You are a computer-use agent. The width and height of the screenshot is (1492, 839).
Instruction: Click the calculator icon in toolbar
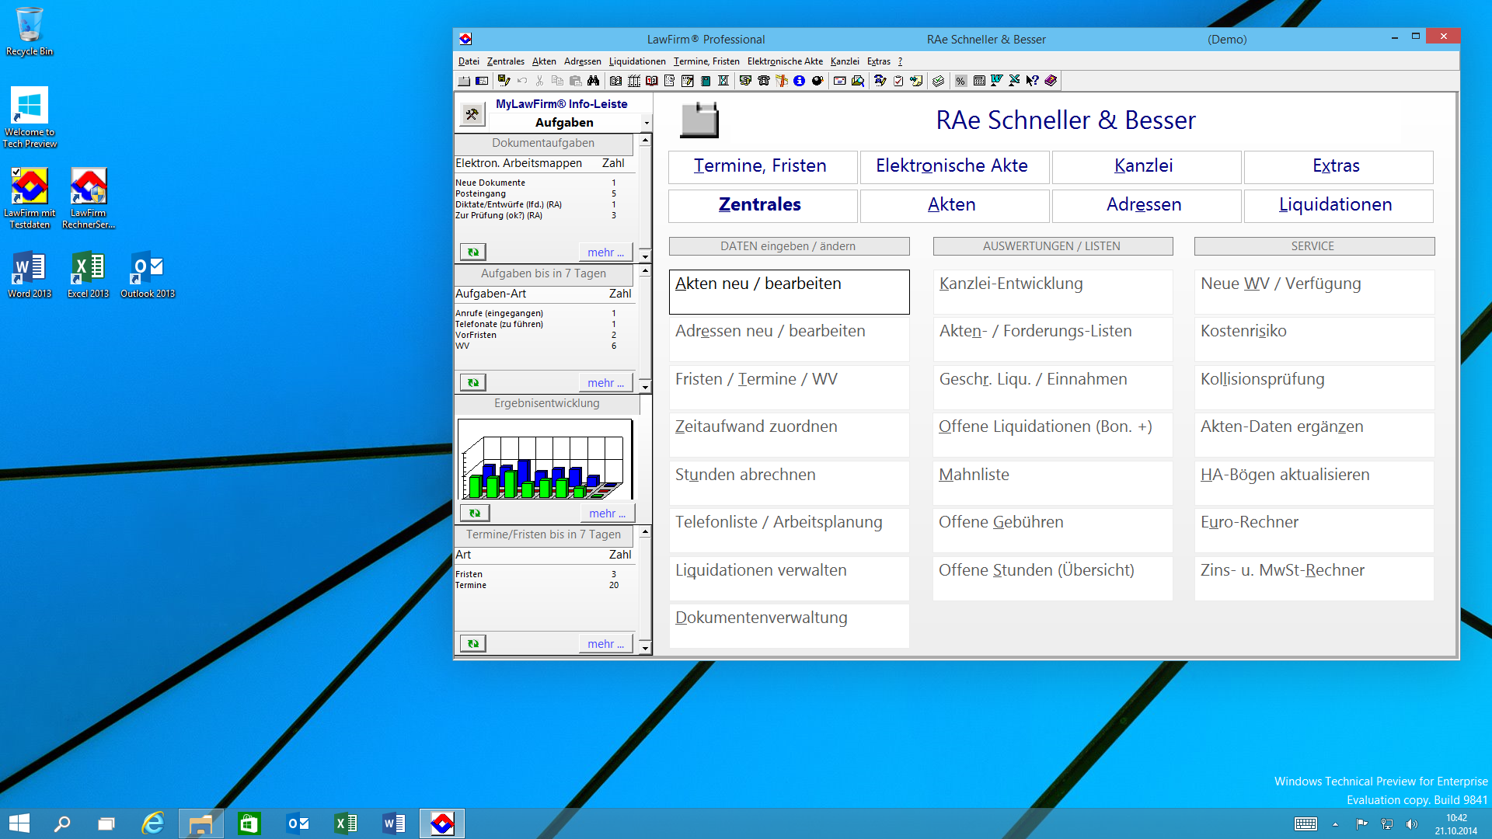point(979,81)
